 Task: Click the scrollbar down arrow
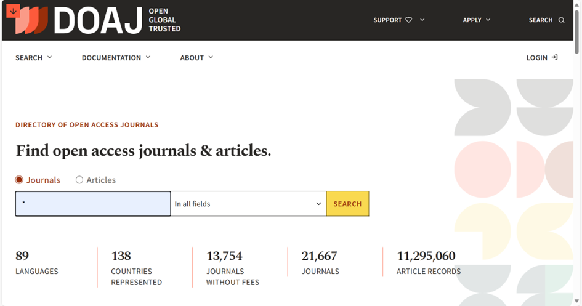pyautogui.click(x=576, y=301)
